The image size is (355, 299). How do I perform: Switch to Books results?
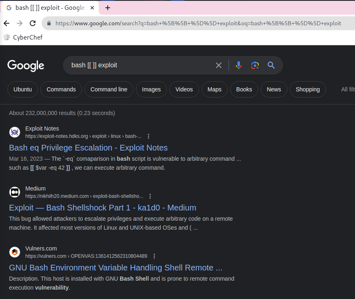244,89
